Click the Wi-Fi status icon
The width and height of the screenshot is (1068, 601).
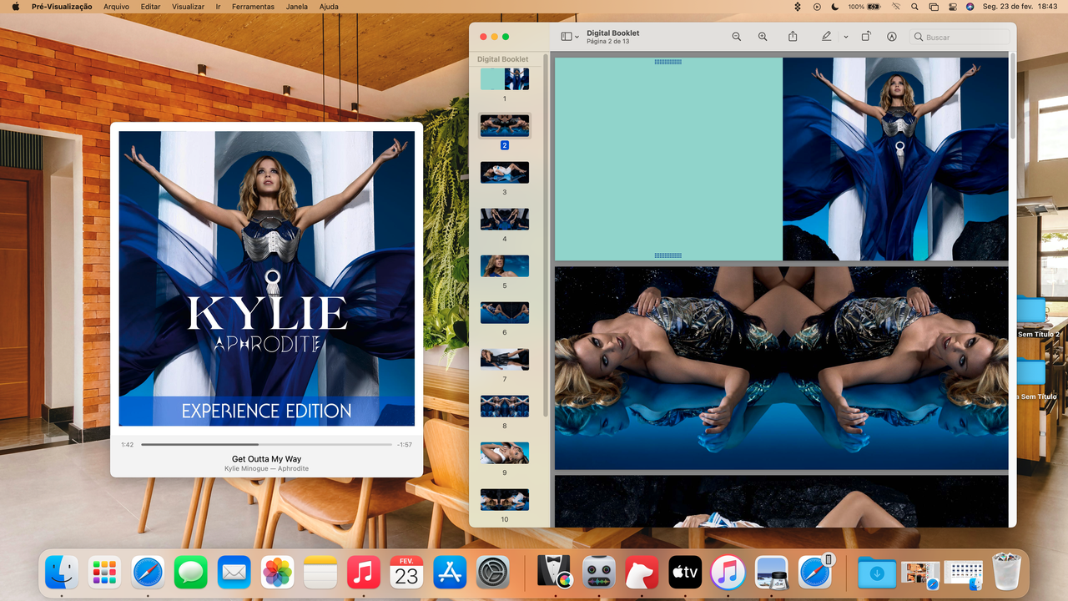pyautogui.click(x=896, y=7)
